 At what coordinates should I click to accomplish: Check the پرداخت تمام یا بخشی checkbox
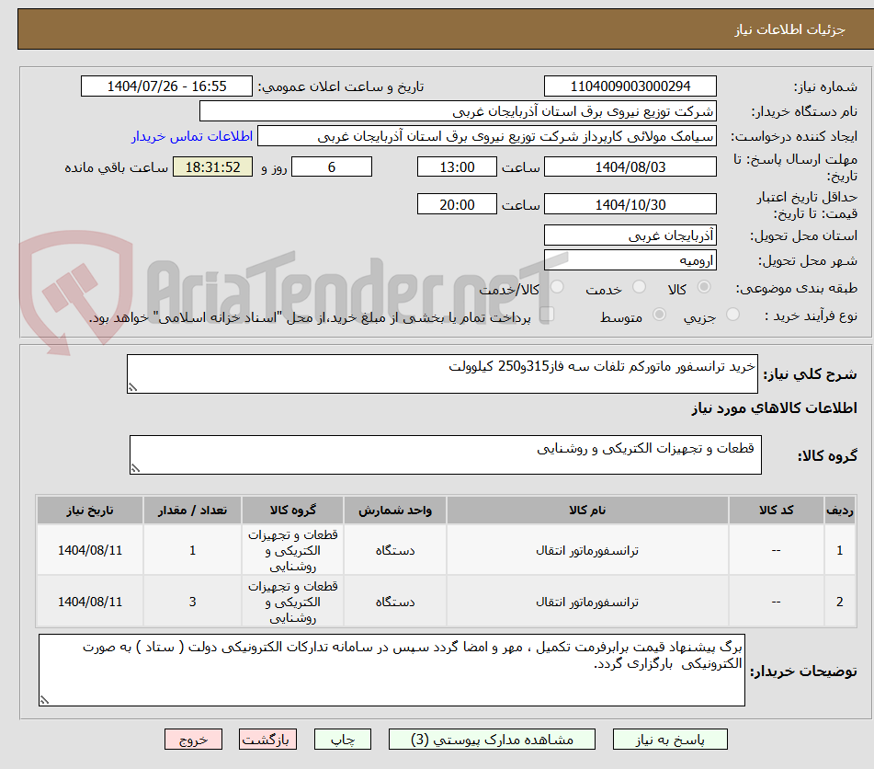[549, 314]
